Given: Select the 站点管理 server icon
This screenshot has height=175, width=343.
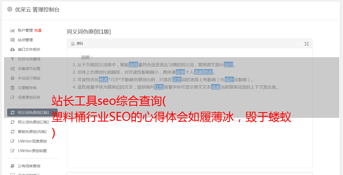Looking at the screenshot, I should (12, 40).
